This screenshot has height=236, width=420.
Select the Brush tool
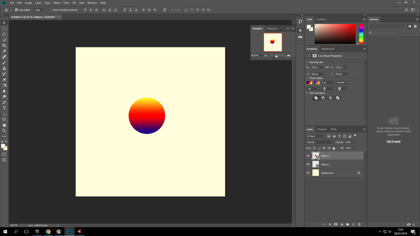coord(4,63)
